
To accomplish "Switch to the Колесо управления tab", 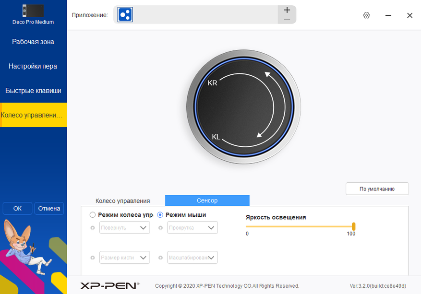I will (x=123, y=201).
